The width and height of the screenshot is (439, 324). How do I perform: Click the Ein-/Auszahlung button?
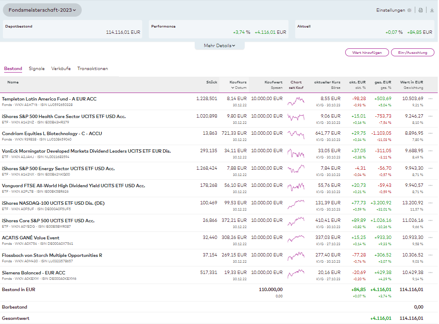click(412, 53)
